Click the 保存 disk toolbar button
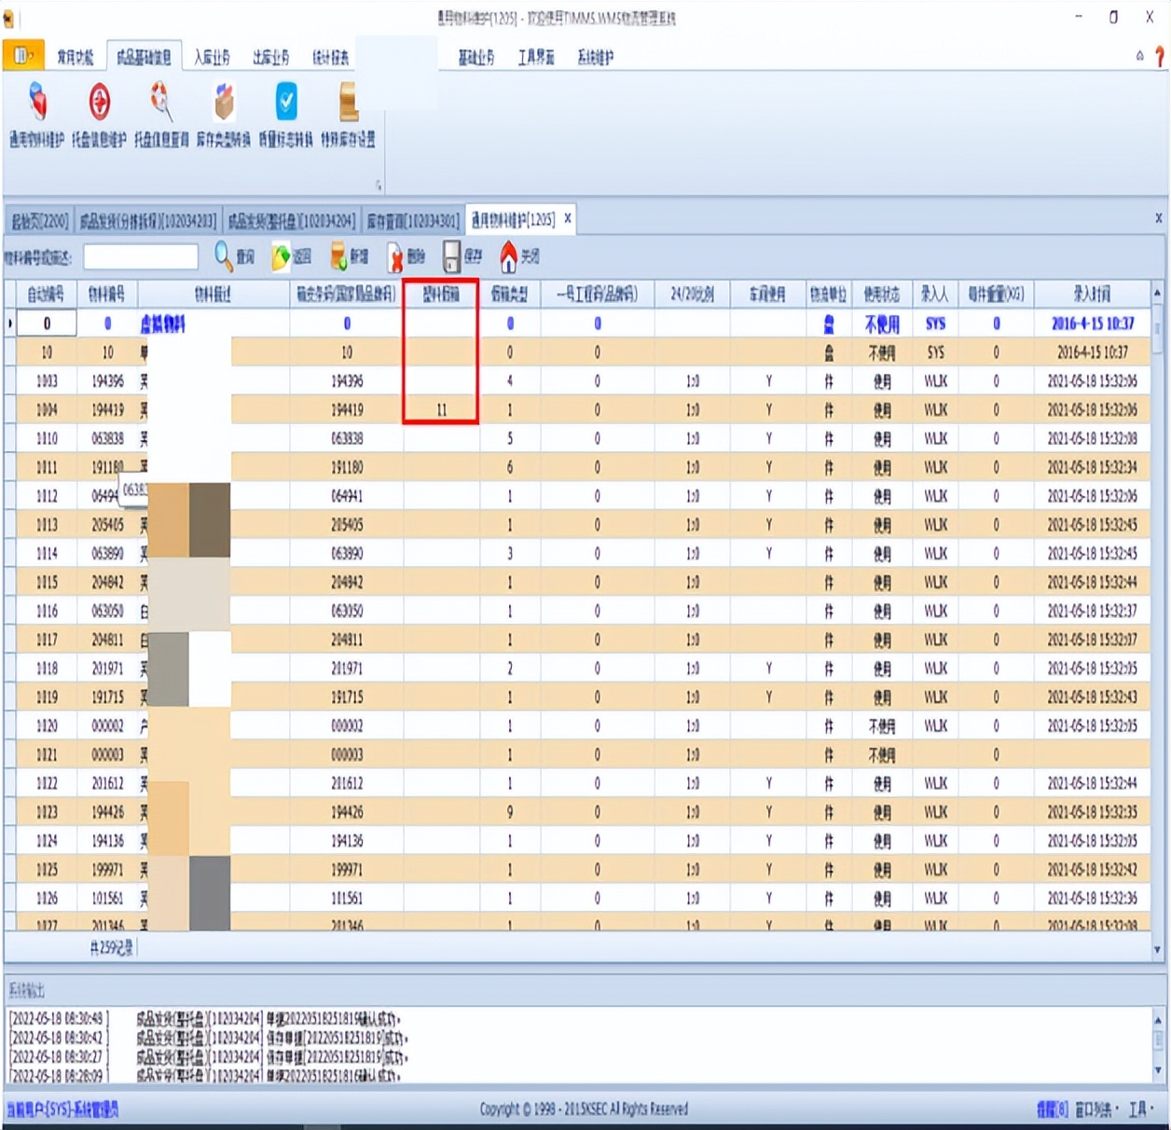The width and height of the screenshot is (1171, 1130). tap(462, 256)
